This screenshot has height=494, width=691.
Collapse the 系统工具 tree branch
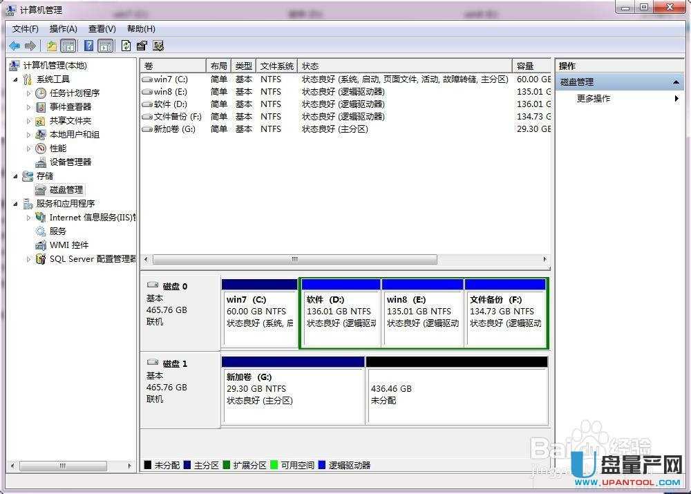17,79
